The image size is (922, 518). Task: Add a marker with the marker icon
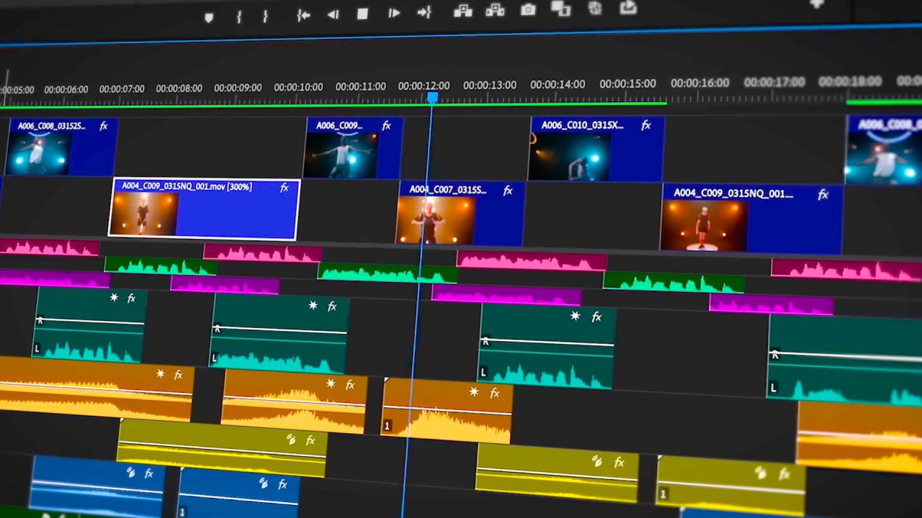[209, 17]
